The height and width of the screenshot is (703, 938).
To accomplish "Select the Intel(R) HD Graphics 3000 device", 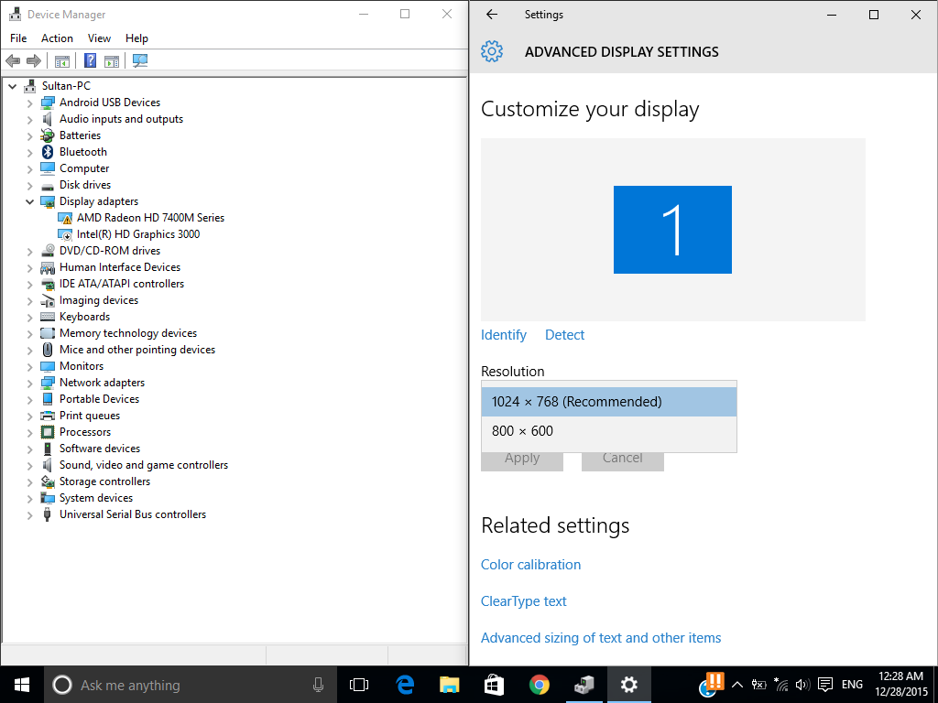I will tap(138, 234).
